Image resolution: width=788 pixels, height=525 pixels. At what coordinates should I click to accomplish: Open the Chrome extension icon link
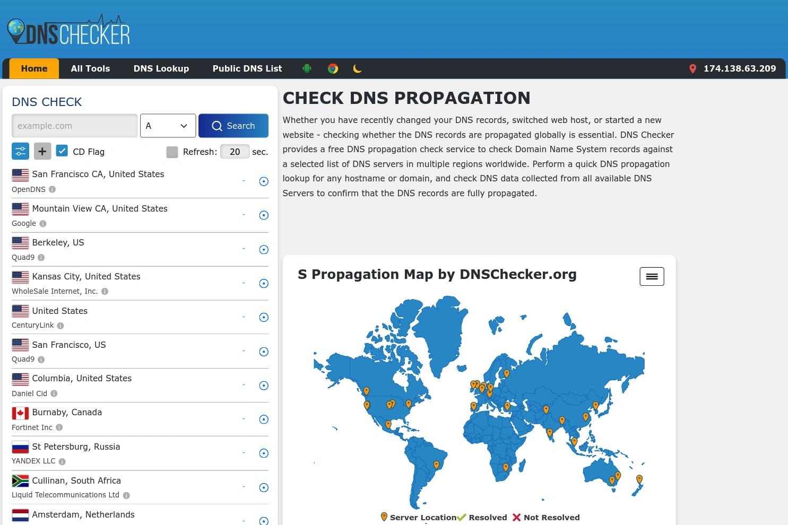pyautogui.click(x=333, y=68)
